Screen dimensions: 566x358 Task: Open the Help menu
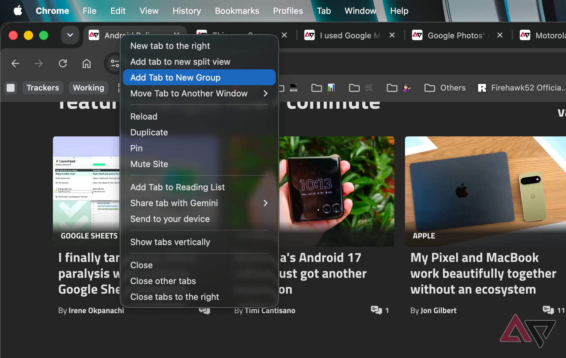coord(399,11)
